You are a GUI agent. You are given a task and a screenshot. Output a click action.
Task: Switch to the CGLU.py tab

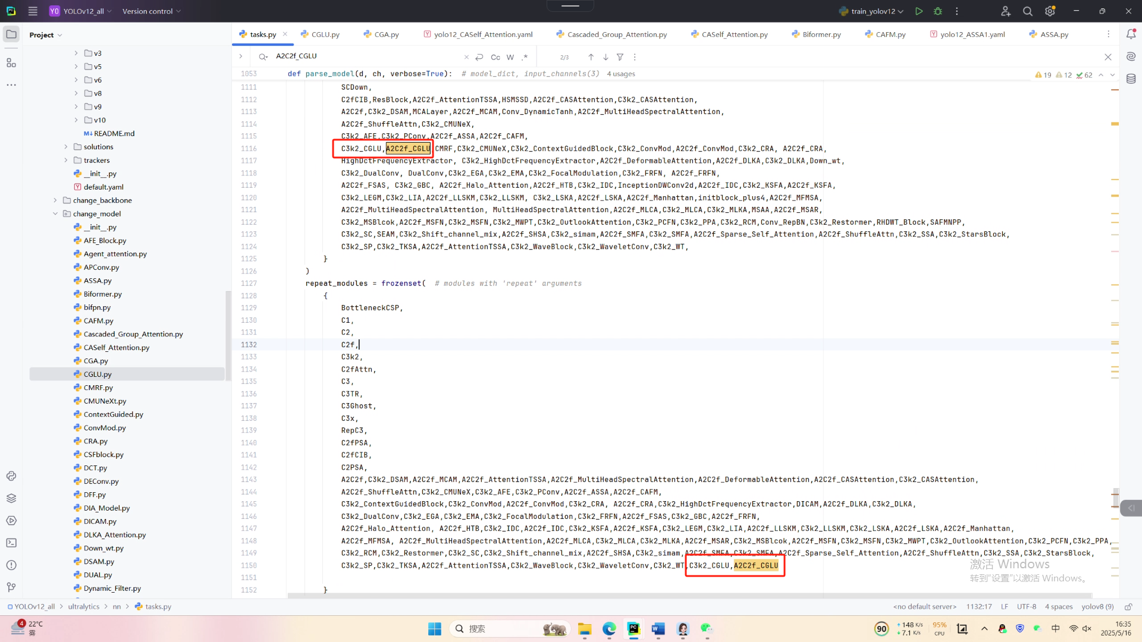(x=325, y=34)
